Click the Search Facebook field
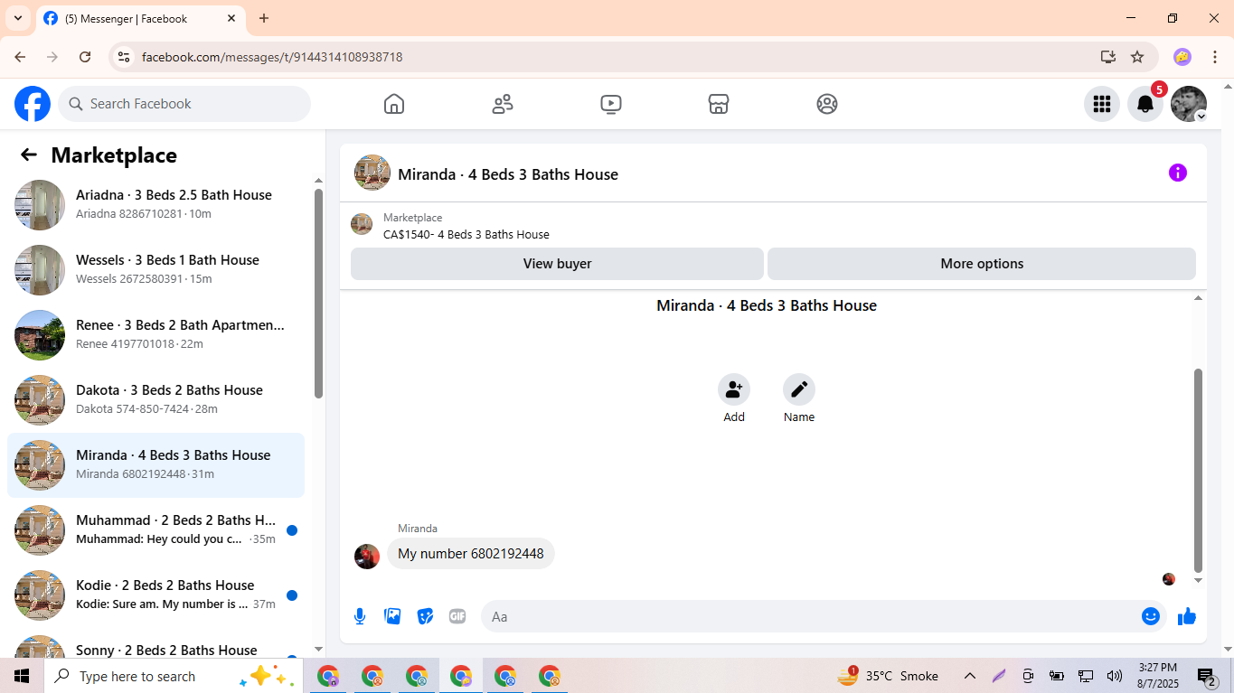 click(184, 104)
